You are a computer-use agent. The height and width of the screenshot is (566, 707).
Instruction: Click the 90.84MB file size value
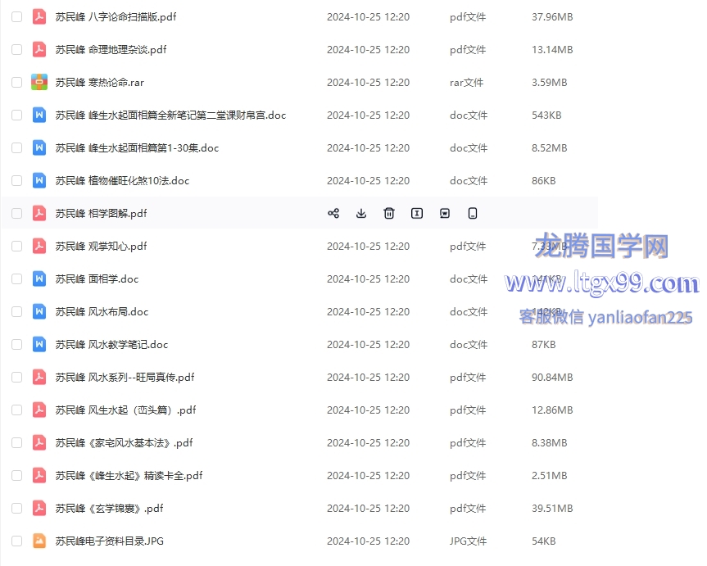pyautogui.click(x=552, y=377)
